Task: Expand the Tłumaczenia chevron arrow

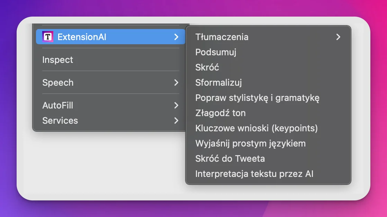Action: point(338,37)
